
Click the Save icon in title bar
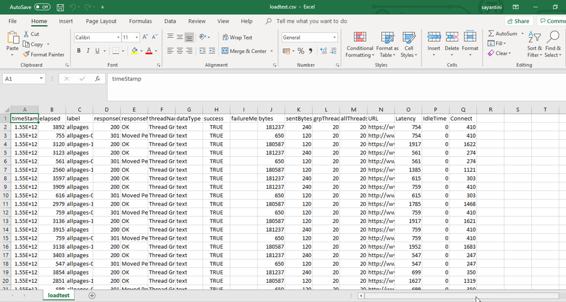pyautogui.click(x=60, y=7)
